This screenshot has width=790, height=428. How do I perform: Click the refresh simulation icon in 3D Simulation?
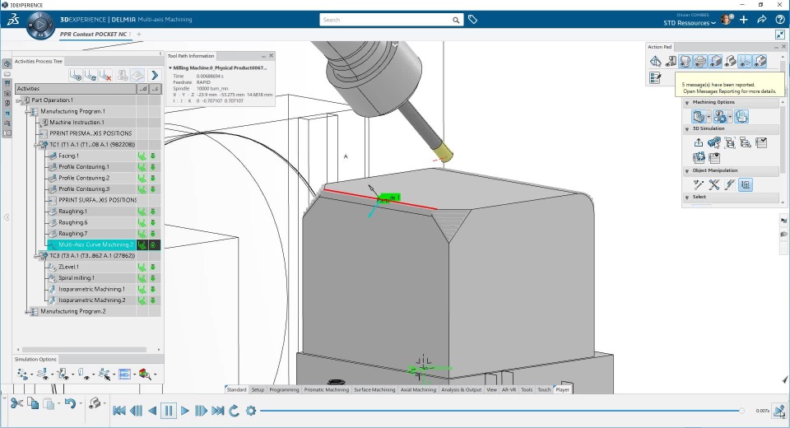699,158
